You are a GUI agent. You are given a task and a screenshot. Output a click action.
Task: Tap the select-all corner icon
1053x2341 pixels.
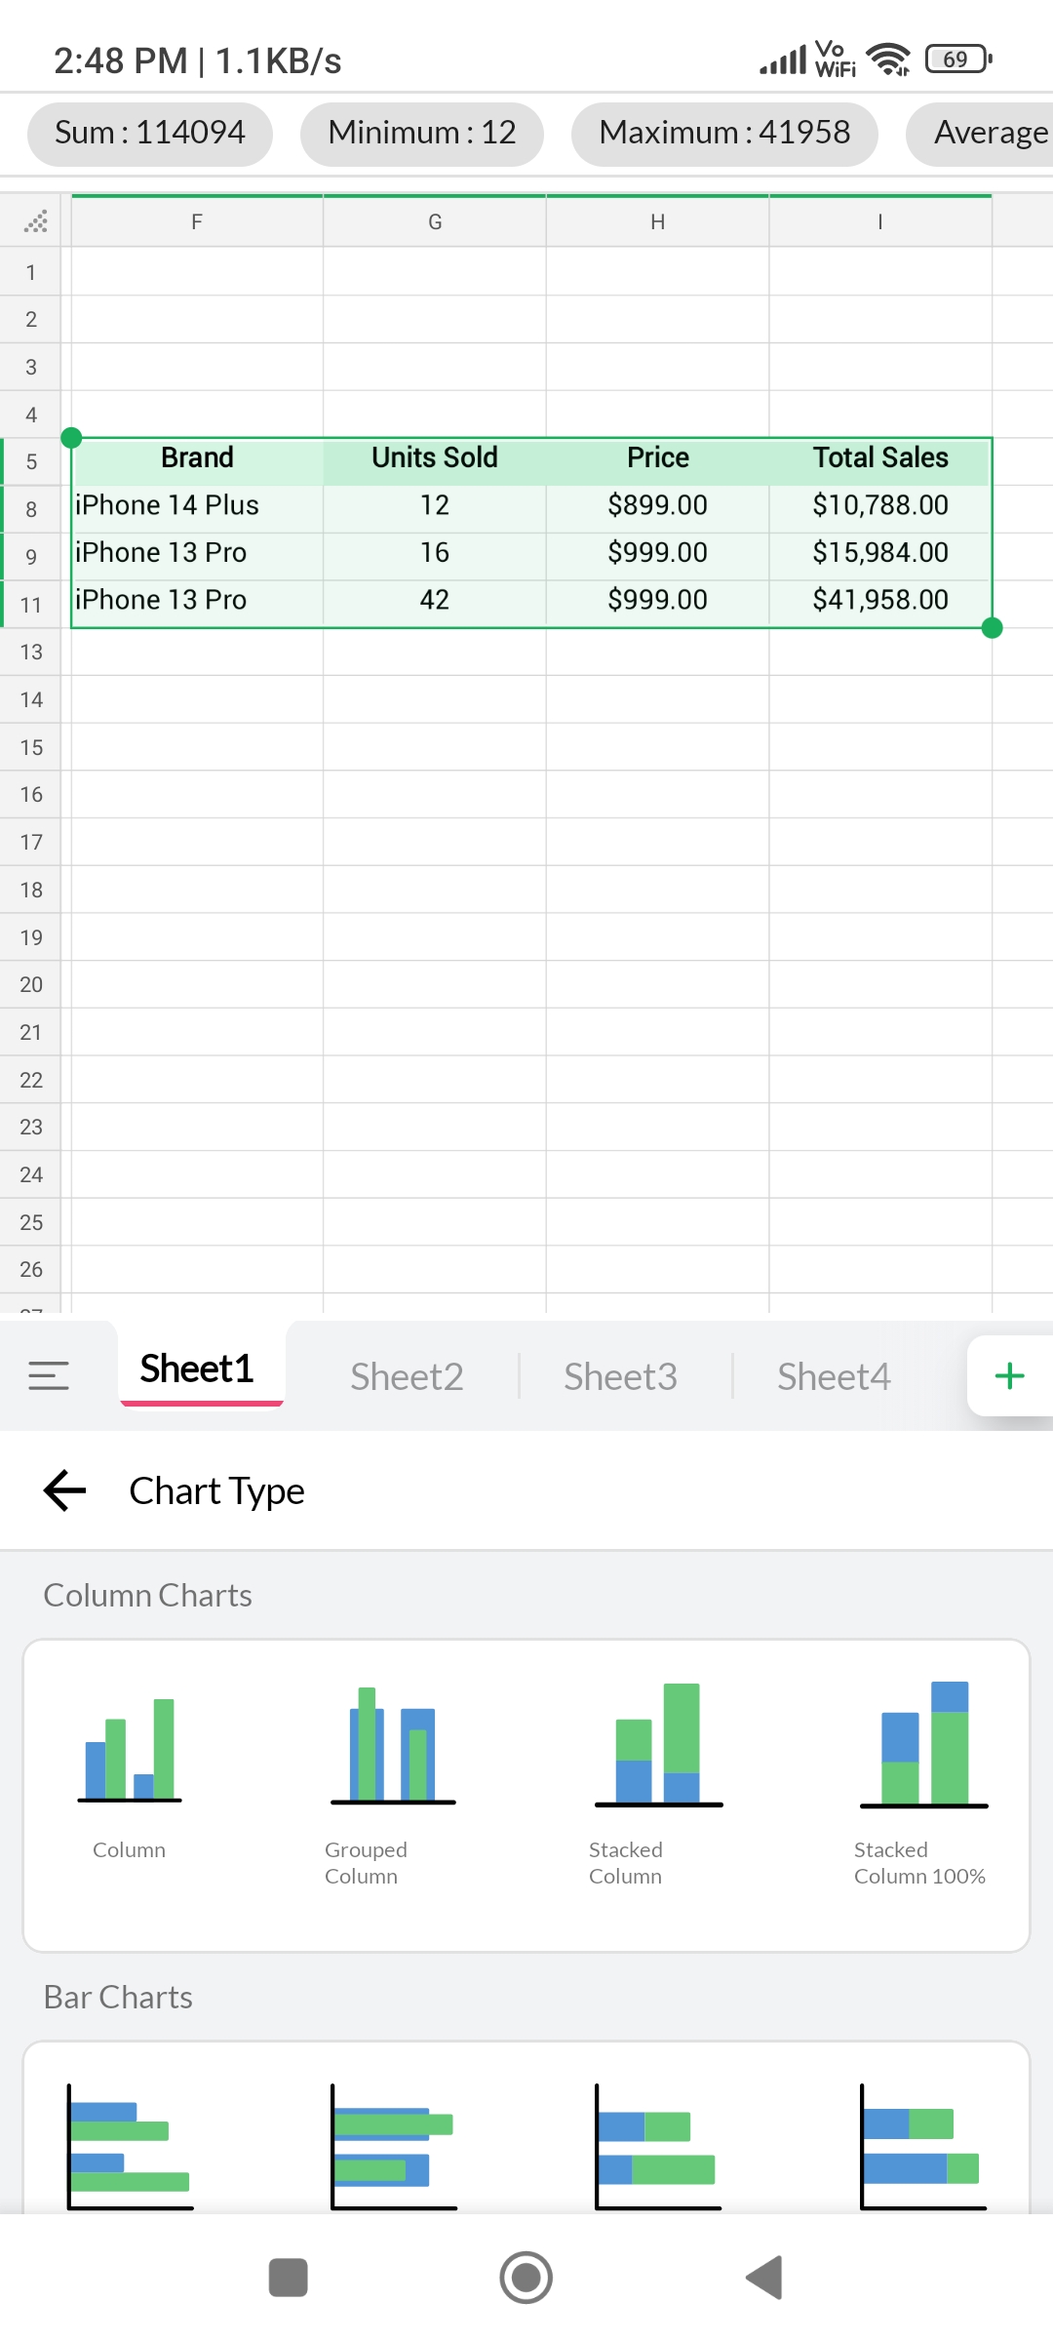click(36, 222)
